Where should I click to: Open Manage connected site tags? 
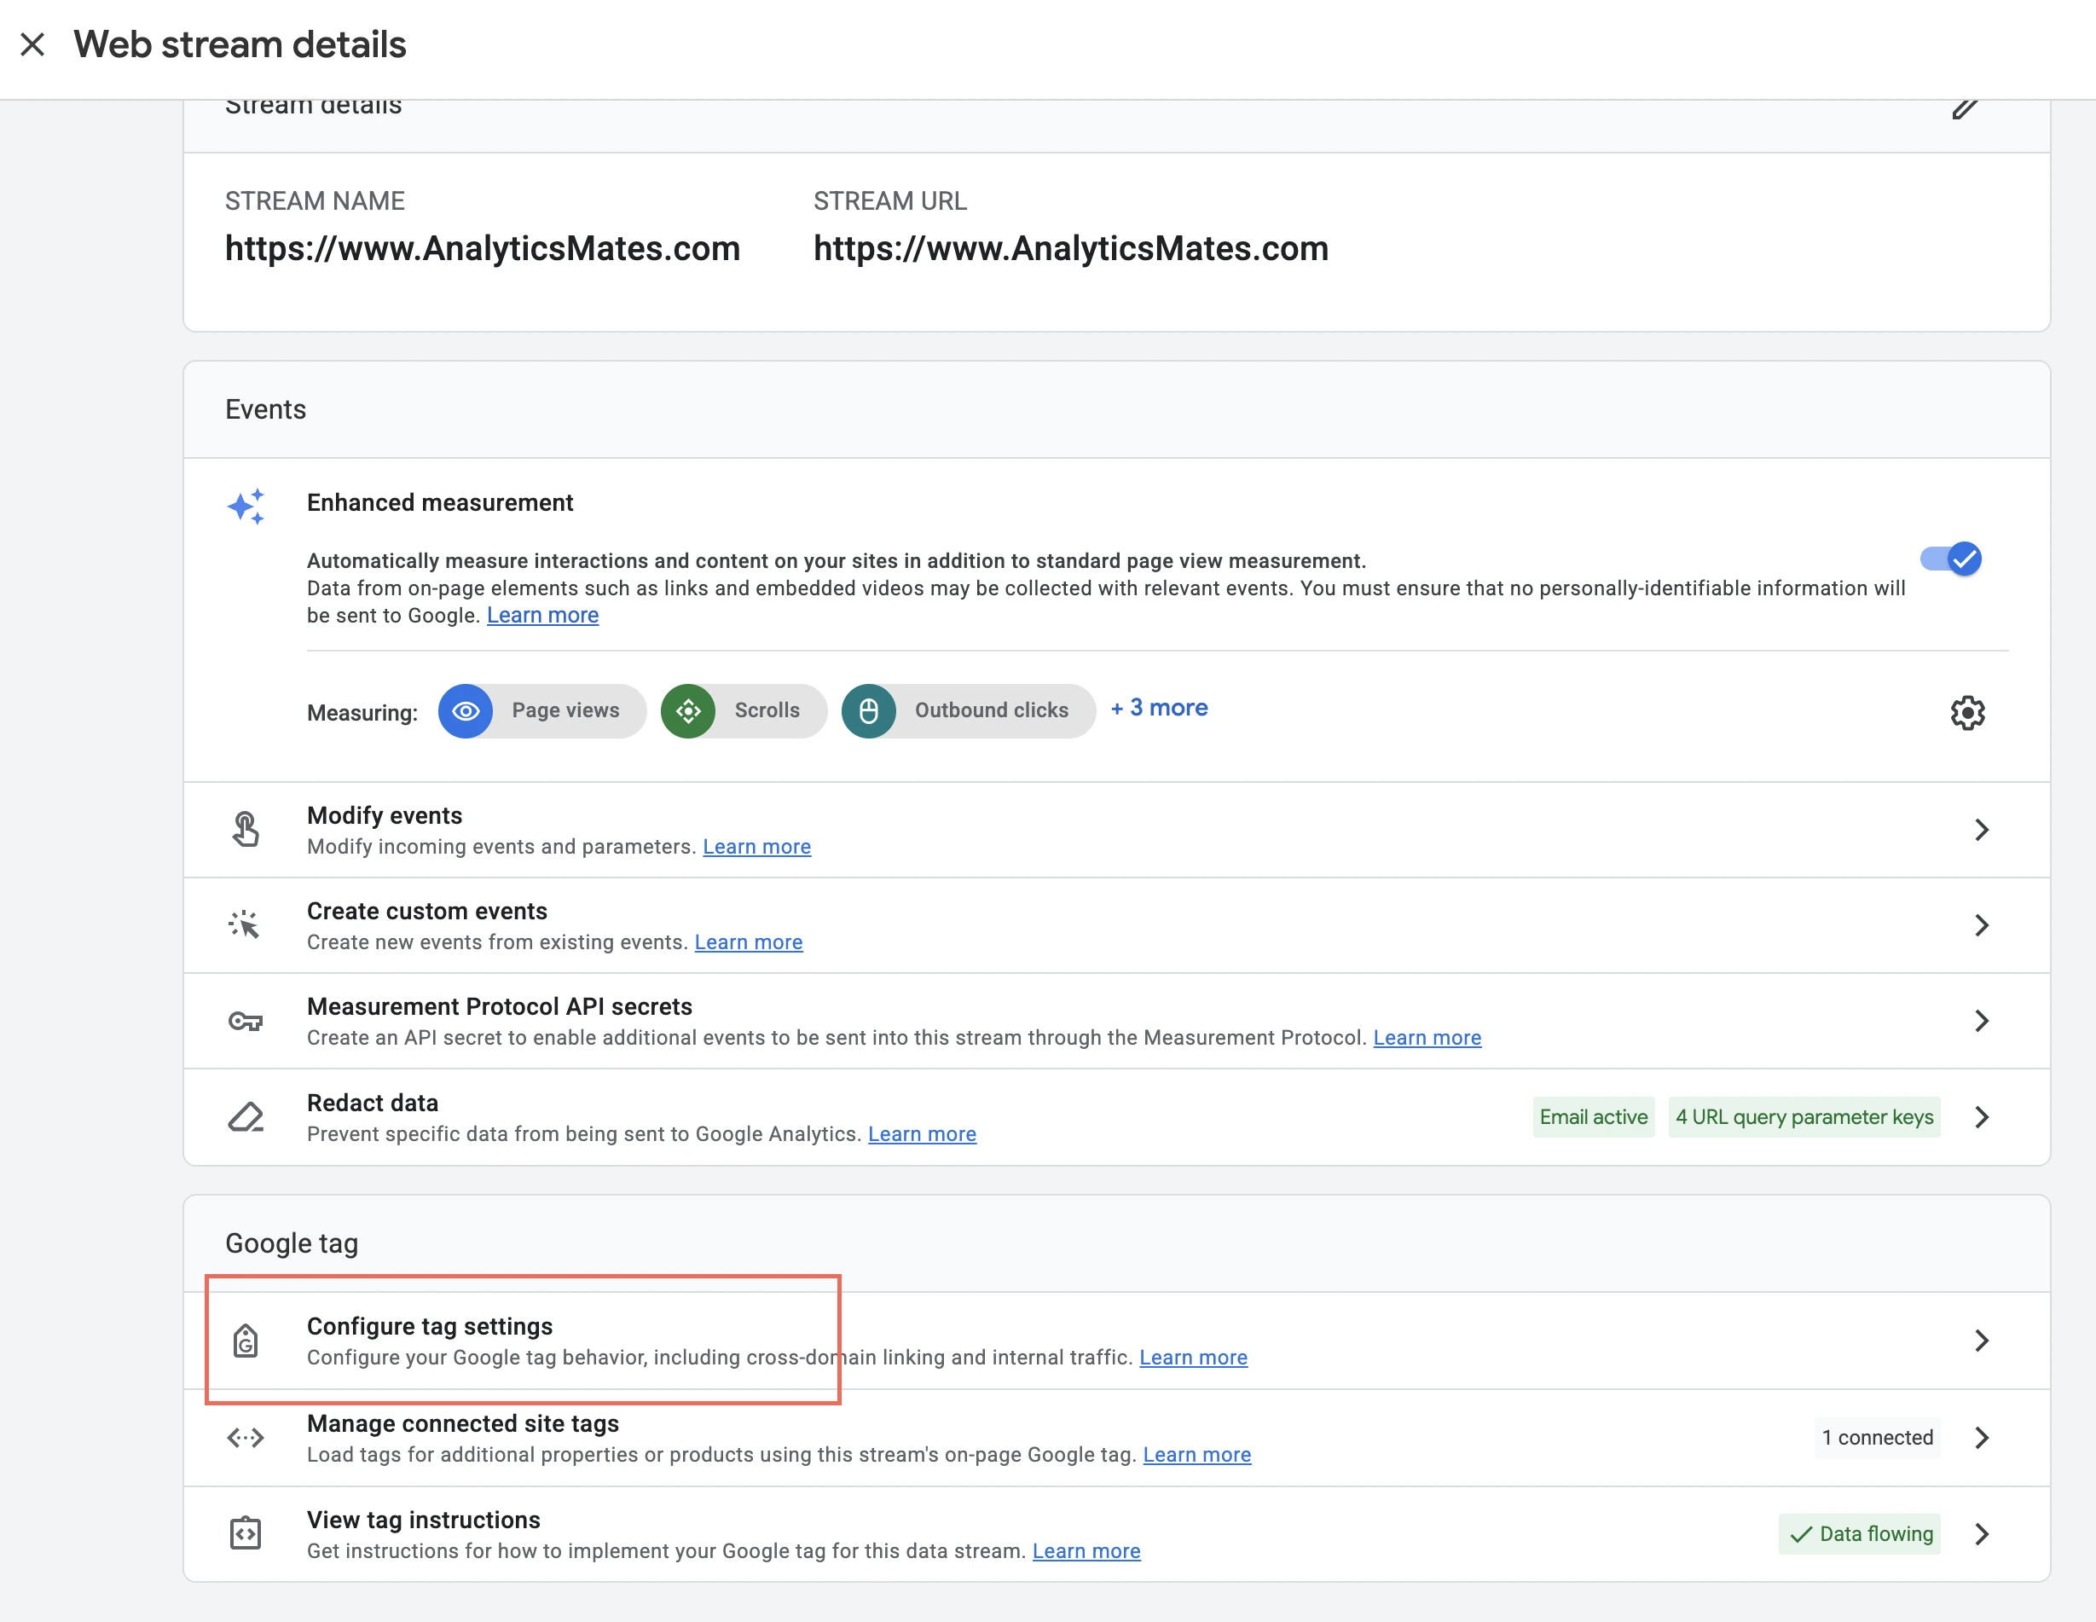pos(1116,1438)
